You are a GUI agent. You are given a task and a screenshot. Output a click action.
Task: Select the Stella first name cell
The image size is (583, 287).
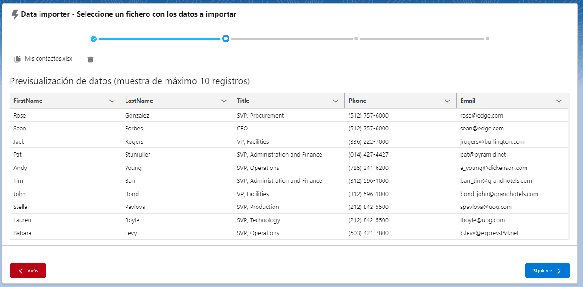pos(65,207)
